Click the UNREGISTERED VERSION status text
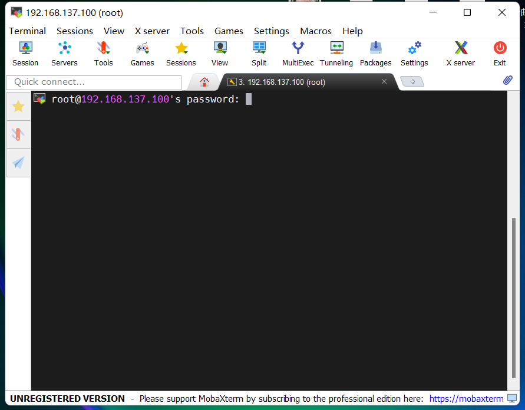This screenshot has height=410, width=525. [67, 399]
